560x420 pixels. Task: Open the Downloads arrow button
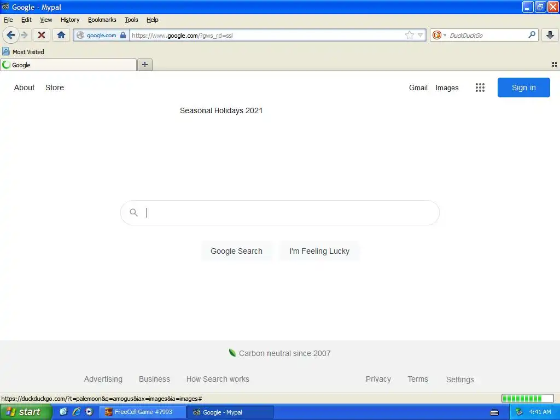(x=550, y=35)
